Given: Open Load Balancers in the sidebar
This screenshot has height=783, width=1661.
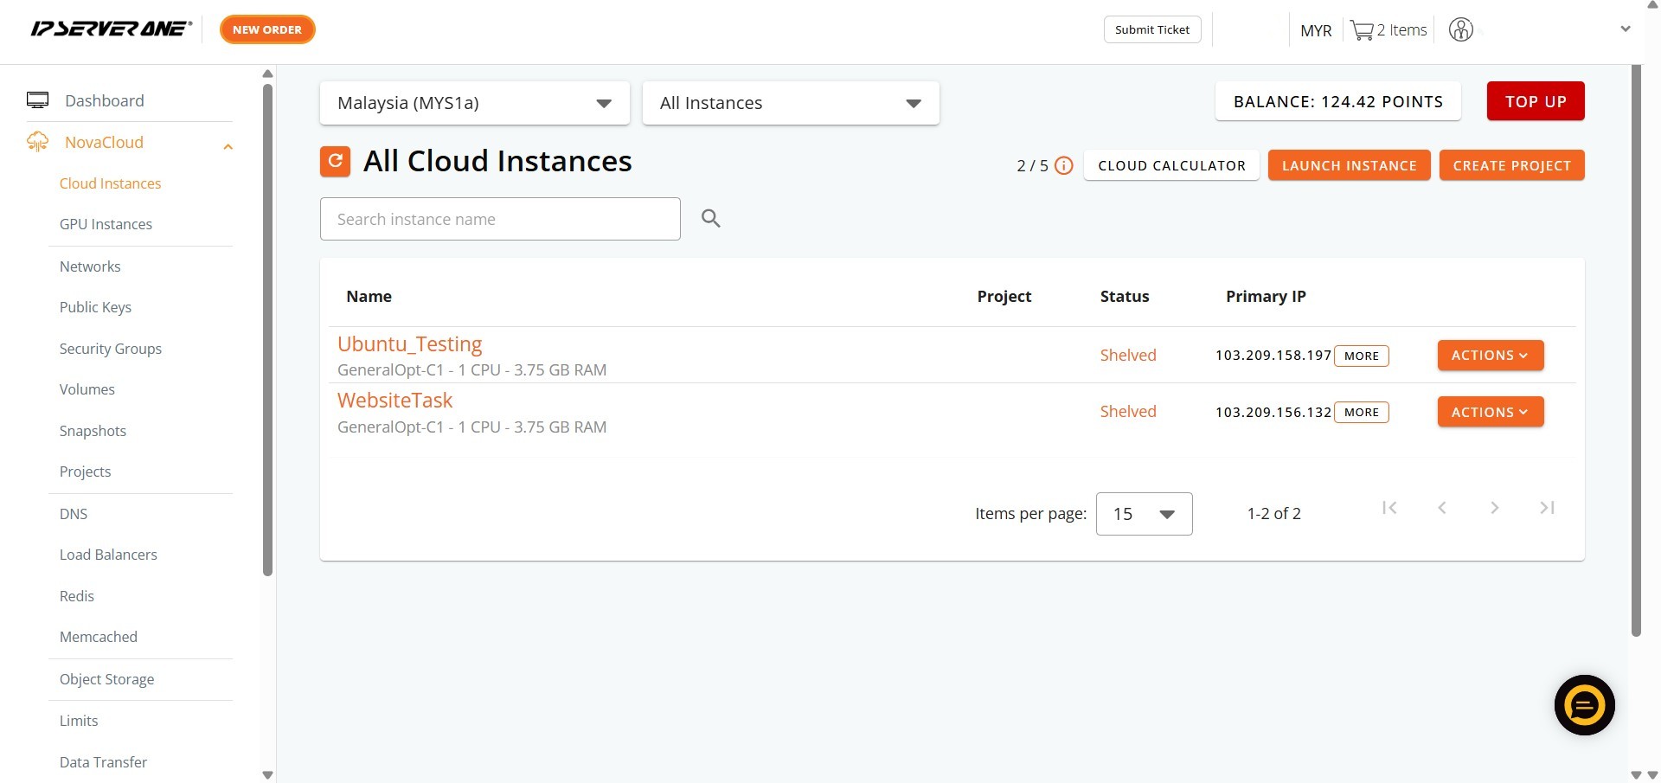Looking at the screenshot, I should (108, 555).
